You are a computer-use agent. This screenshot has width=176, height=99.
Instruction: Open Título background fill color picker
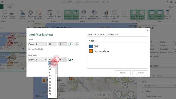coord(77,44)
